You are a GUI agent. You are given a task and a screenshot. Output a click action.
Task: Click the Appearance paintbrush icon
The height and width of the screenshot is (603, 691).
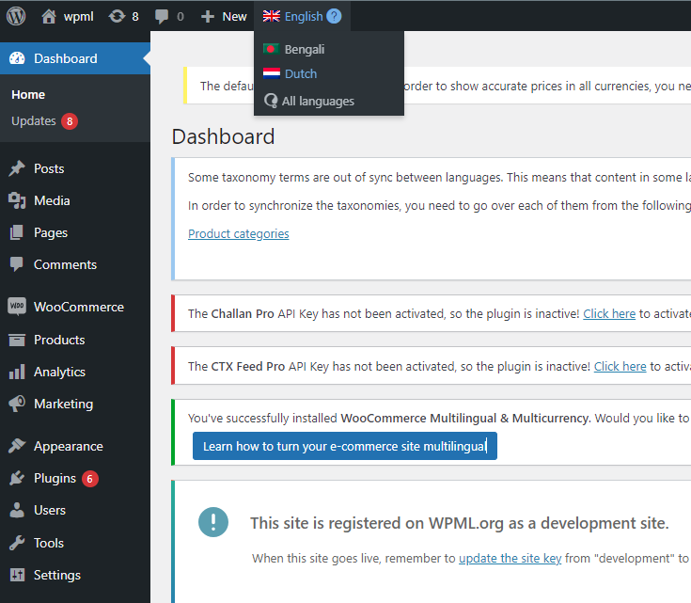[17, 446]
